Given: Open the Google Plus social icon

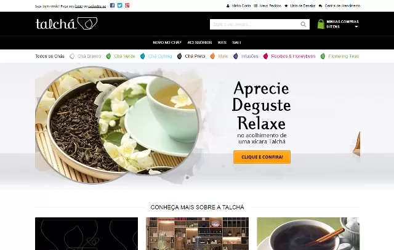Looking at the screenshot, I should click(127, 6).
